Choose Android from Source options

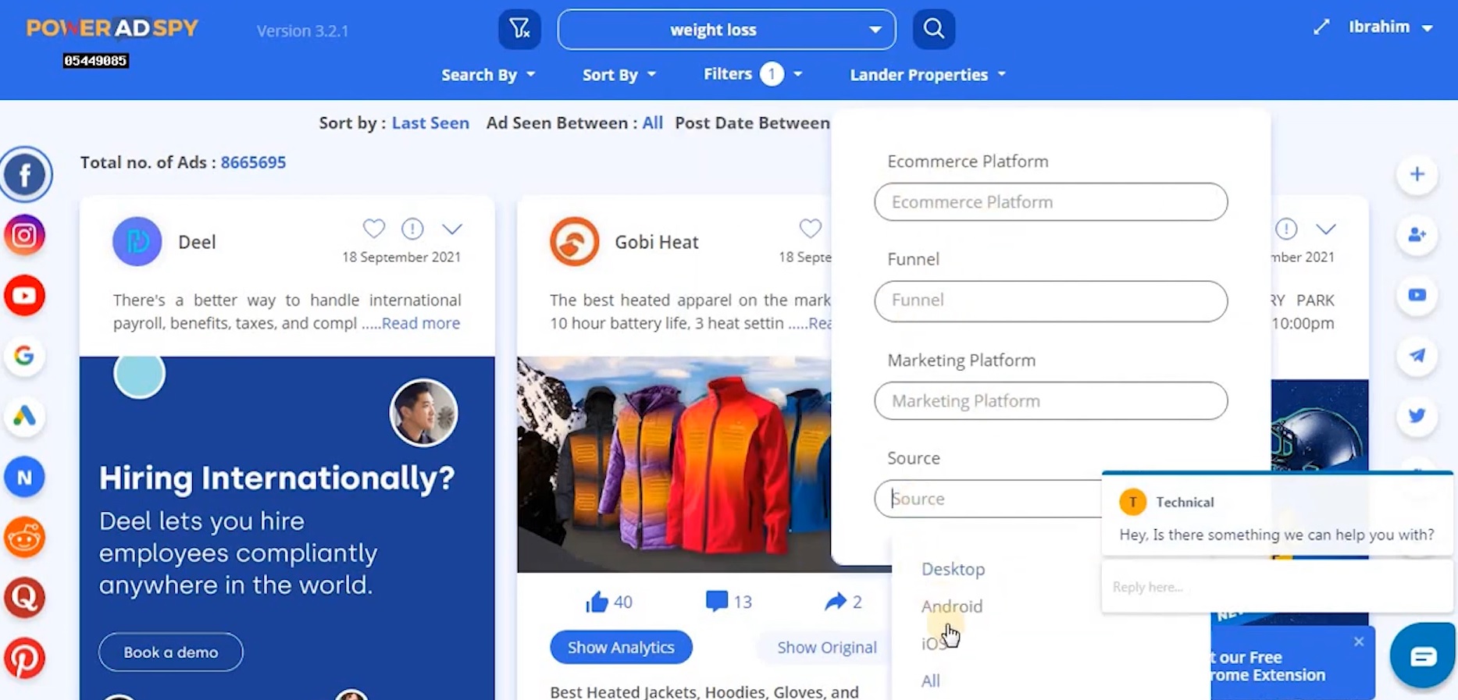(952, 606)
